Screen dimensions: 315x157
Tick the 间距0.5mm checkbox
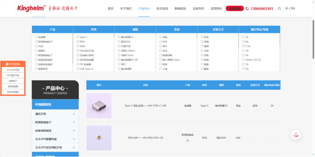[119, 55]
